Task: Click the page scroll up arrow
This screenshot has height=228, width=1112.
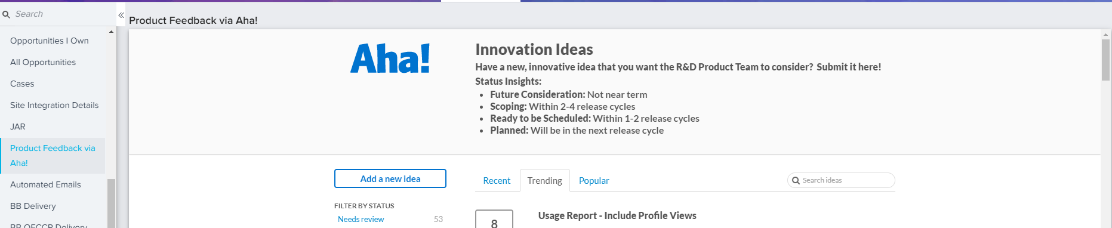Action: coord(1106,35)
